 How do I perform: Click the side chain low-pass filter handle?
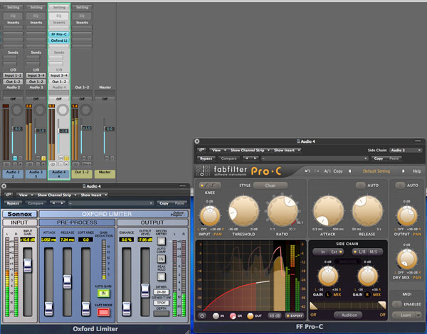tap(382, 305)
